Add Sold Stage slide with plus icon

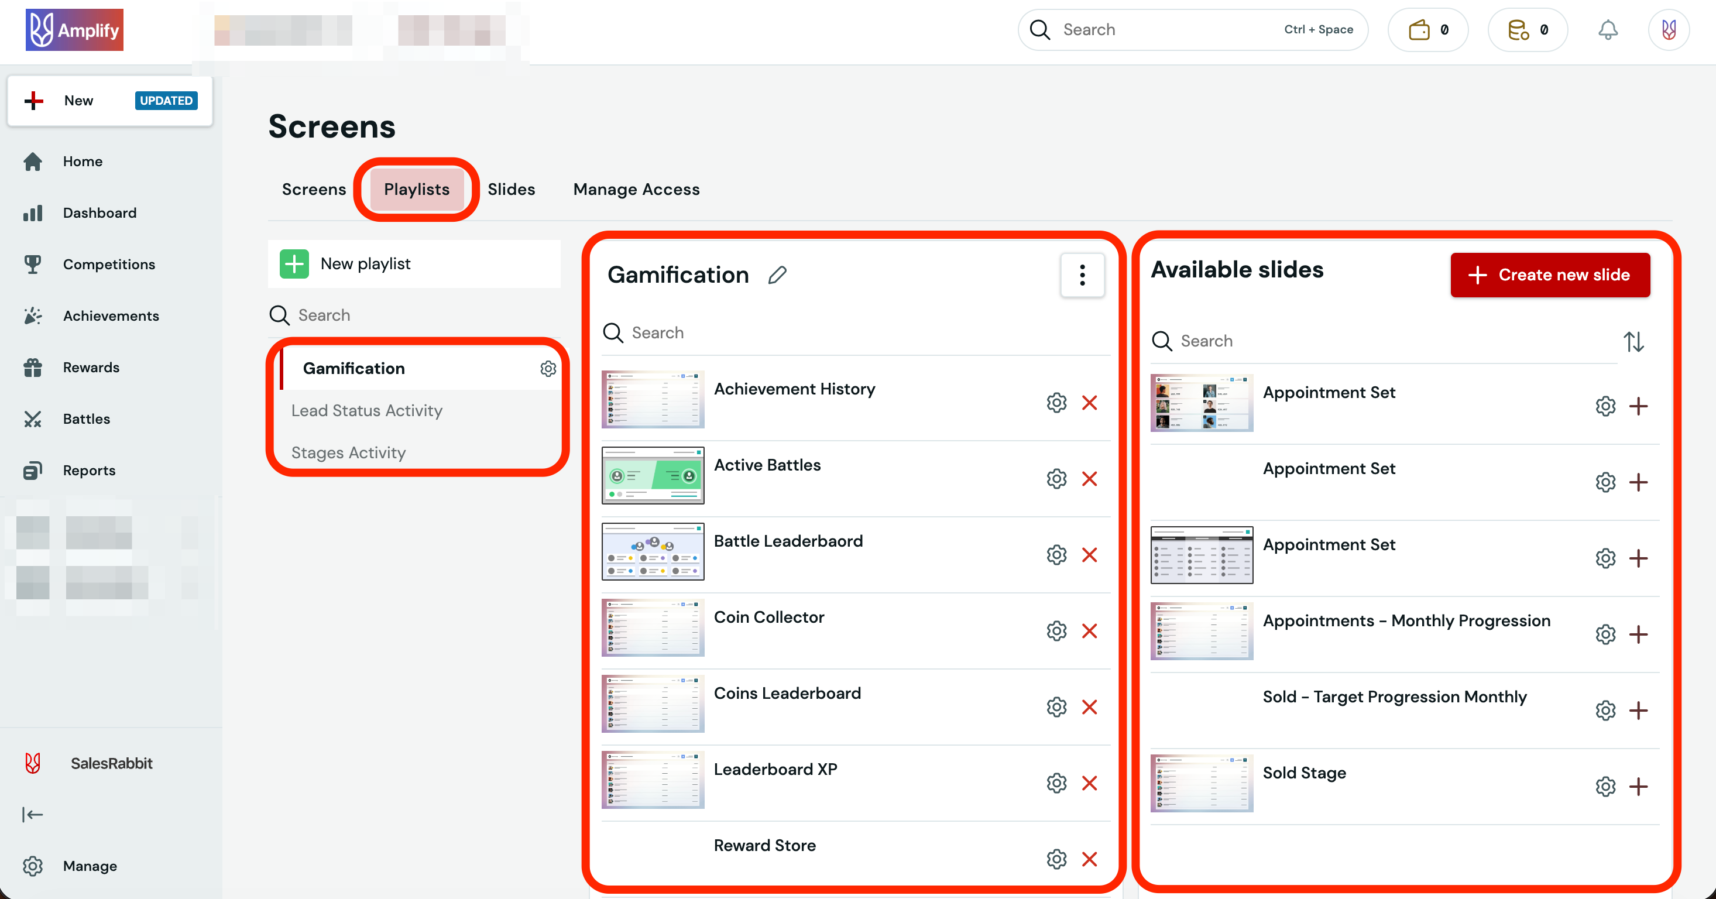click(x=1638, y=787)
